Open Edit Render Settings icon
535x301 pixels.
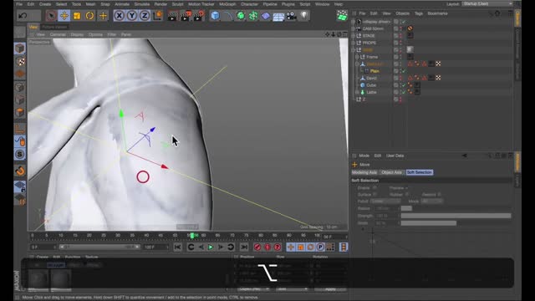199,16
